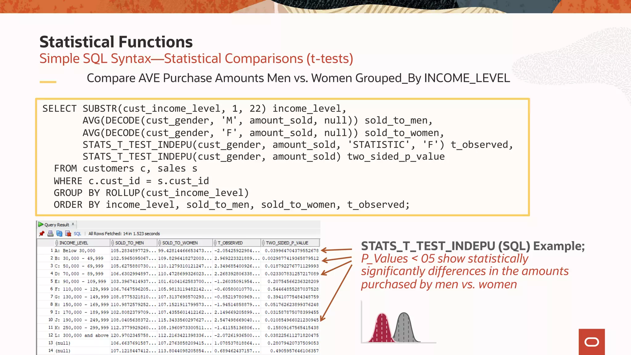Screen dimensions: 631x355
Task: Select the SOLD_TO_WOMEN cell 113.8044098205854...
Action: pos(185,351)
